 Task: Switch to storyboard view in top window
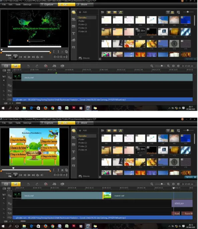[x=6, y=66]
